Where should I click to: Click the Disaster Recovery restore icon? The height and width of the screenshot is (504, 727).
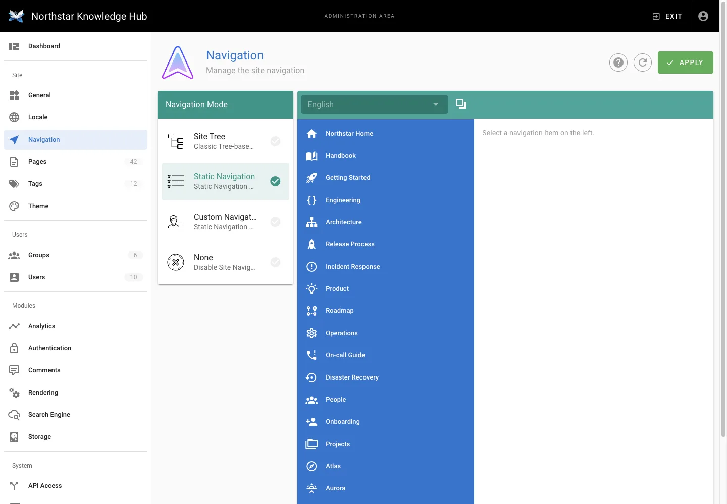[311, 377]
